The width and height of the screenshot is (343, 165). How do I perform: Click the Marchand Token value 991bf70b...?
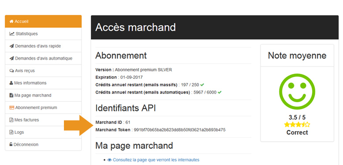tap(179, 130)
